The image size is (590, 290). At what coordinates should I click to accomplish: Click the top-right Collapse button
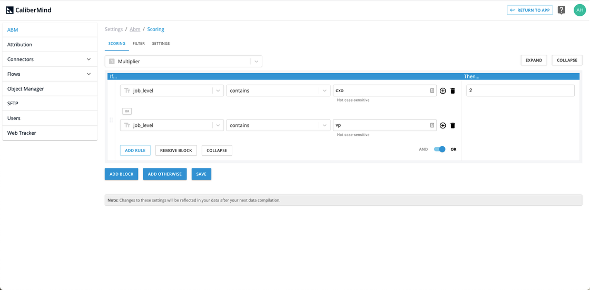point(567,60)
